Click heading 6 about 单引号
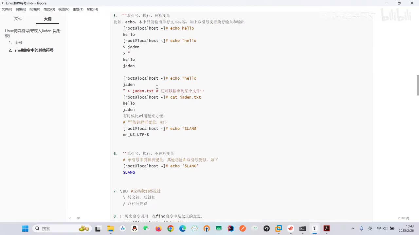The width and height of the screenshot is (419, 235). tap(144, 153)
